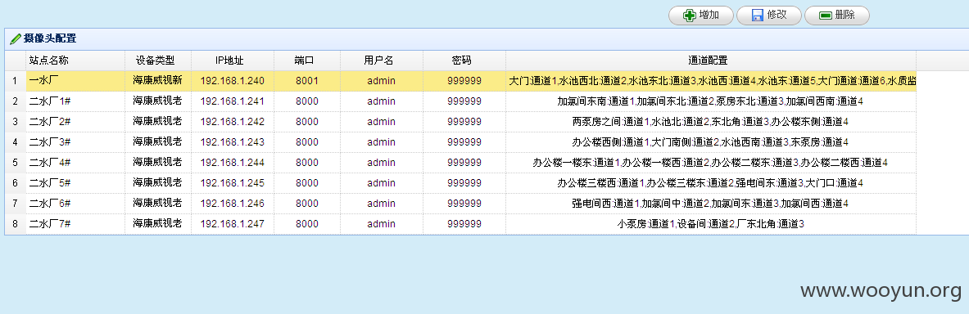969x314 pixels.
Task: Click the 密码 column header
Action: pos(464,61)
